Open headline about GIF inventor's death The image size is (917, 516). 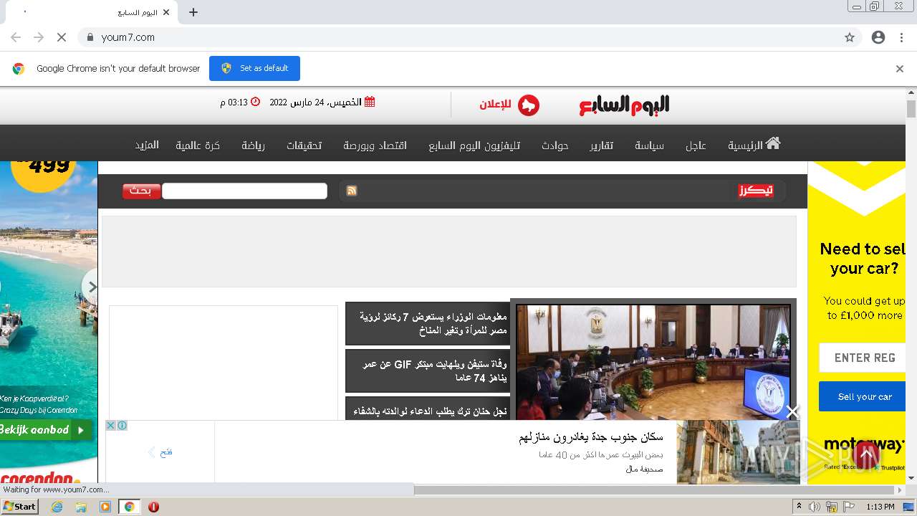[427, 371]
